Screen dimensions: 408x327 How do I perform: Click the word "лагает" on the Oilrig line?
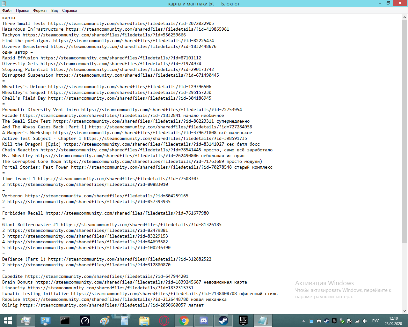tap(196, 305)
